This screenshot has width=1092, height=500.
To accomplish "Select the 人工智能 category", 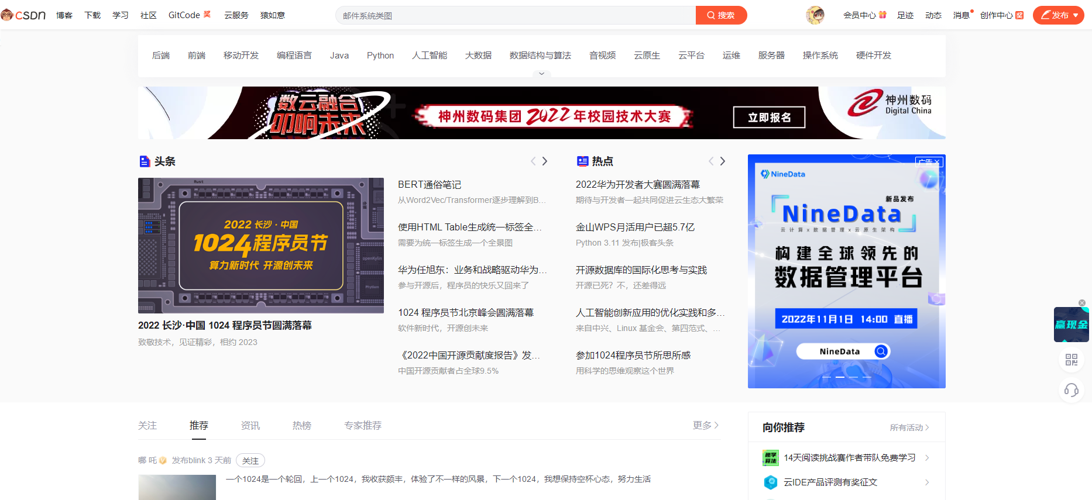I will (x=430, y=56).
